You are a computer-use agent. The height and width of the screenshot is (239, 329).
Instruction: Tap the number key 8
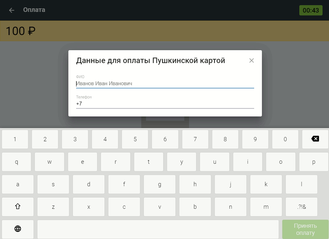point(225,139)
